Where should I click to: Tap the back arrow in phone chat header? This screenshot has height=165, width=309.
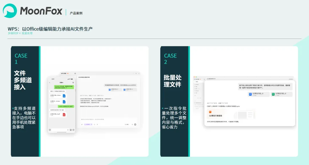point(50,82)
